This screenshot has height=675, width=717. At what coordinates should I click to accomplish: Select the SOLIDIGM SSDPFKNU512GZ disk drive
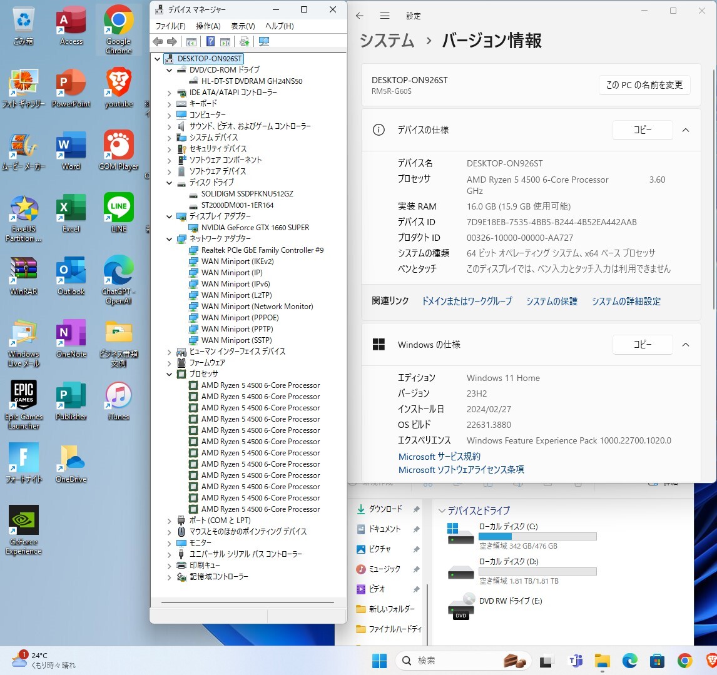point(247,194)
